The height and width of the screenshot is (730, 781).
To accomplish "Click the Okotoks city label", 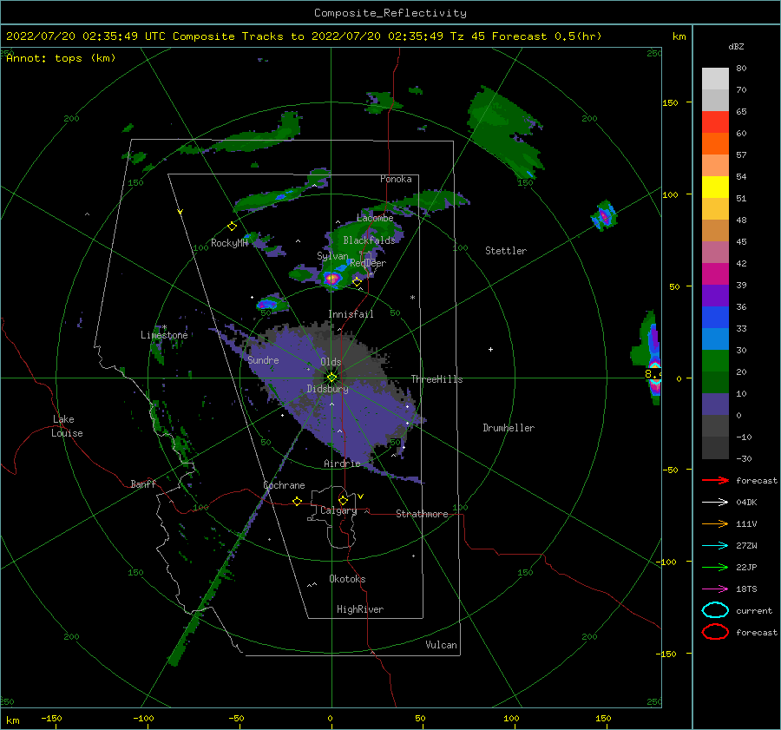I will coord(347,579).
